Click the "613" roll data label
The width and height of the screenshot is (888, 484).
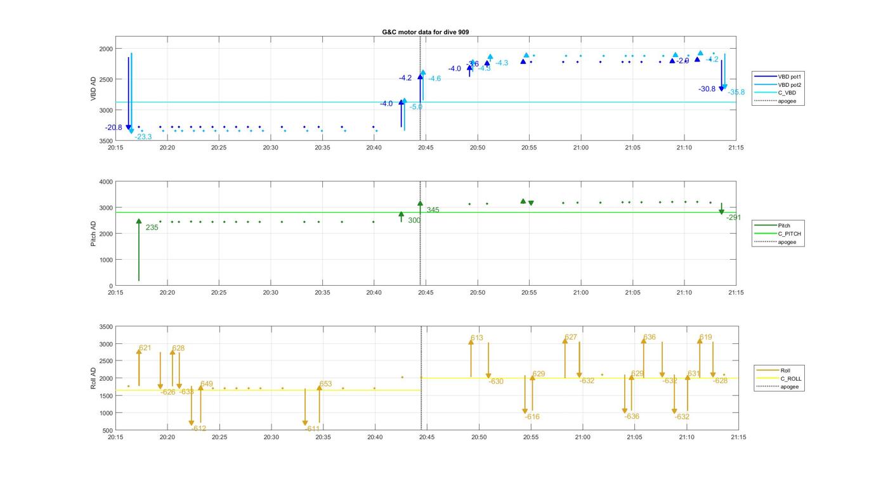tap(477, 338)
